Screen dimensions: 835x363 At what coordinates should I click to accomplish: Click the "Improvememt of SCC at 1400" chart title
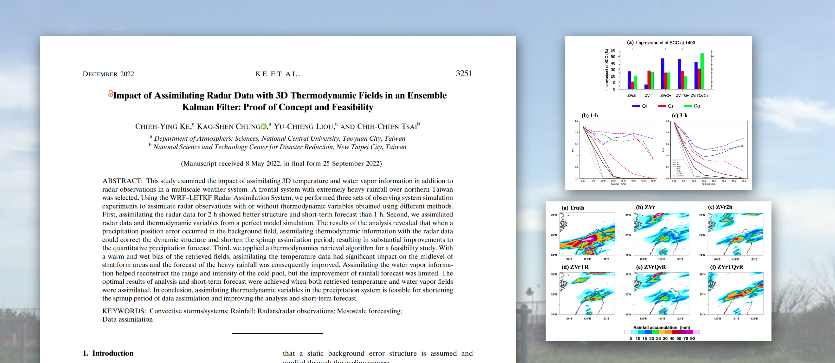(x=665, y=43)
